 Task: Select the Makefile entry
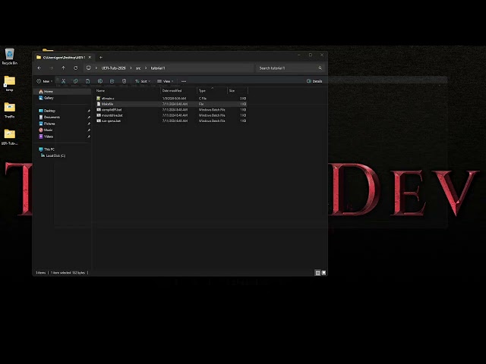pyautogui.click(x=172, y=104)
